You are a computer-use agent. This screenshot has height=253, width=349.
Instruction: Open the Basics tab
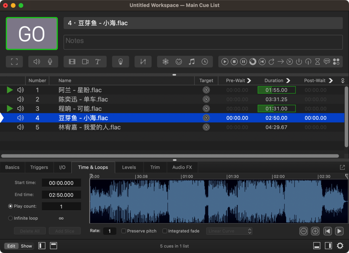coord(13,167)
